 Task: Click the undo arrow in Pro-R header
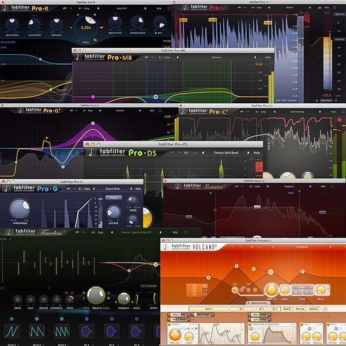point(65,9)
